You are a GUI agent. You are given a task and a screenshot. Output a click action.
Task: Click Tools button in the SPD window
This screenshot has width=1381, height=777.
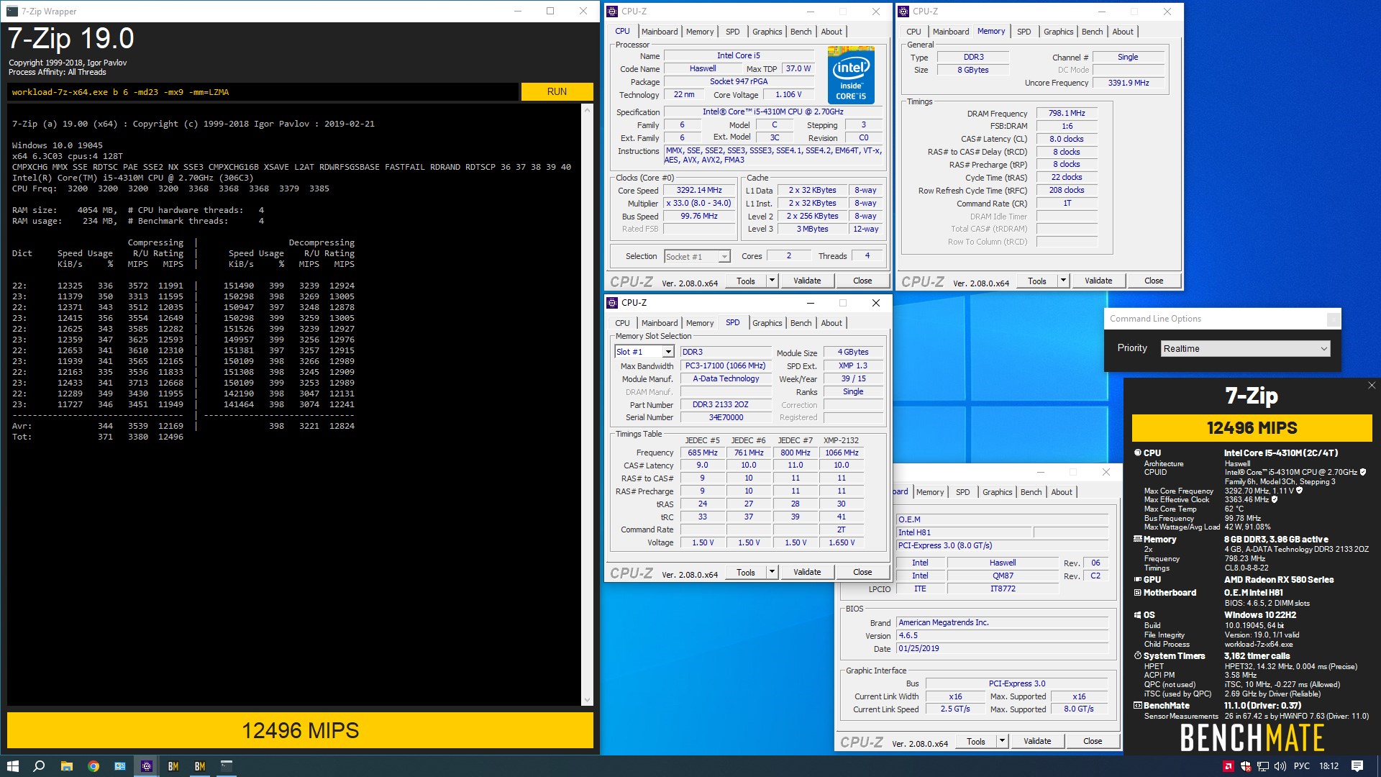coord(746,572)
